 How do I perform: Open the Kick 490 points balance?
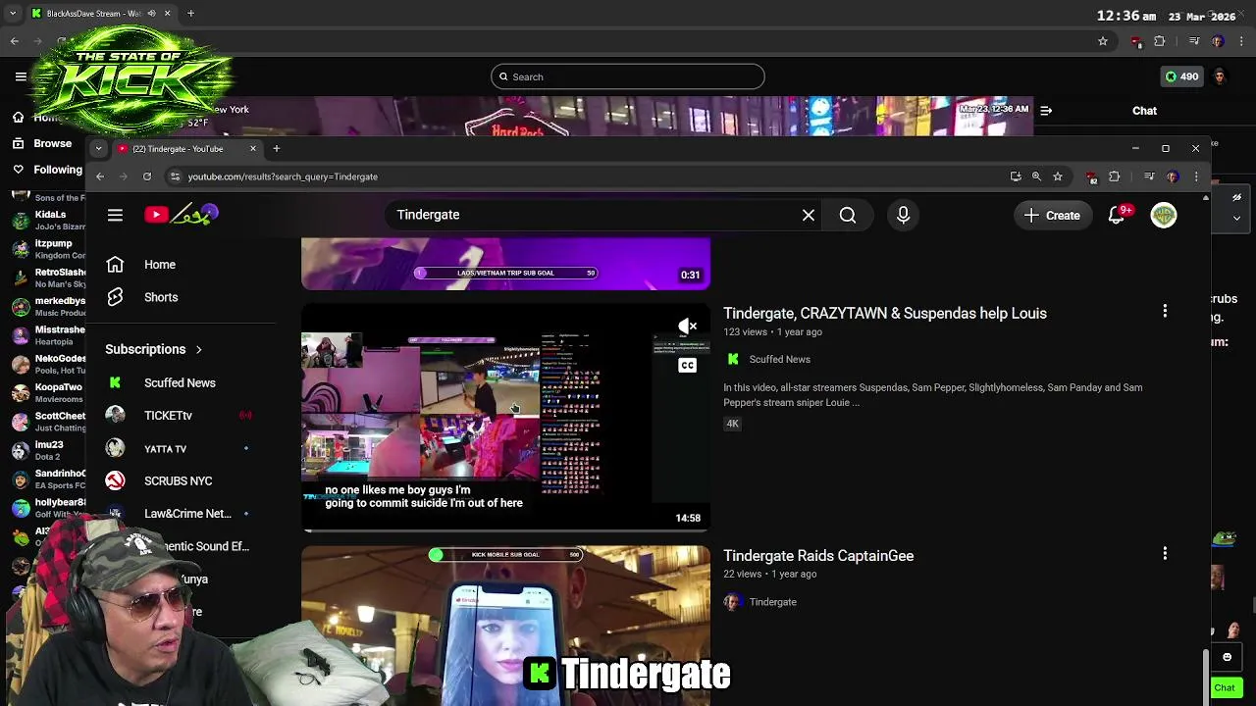click(1181, 76)
